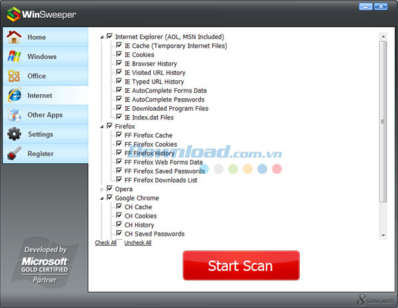Open the Settings section label

(x=40, y=134)
